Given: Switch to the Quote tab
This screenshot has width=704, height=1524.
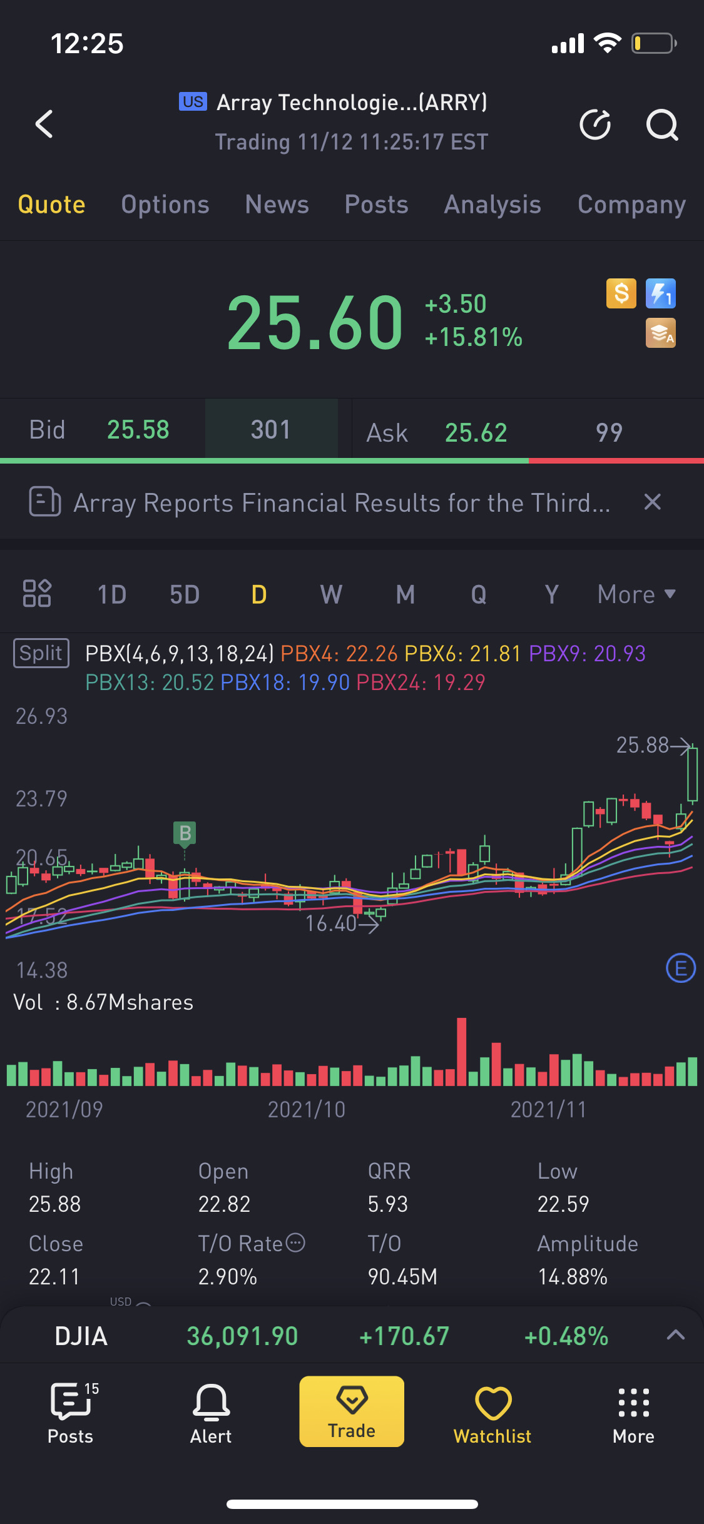Looking at the screenshot, I should coord(51,205).
